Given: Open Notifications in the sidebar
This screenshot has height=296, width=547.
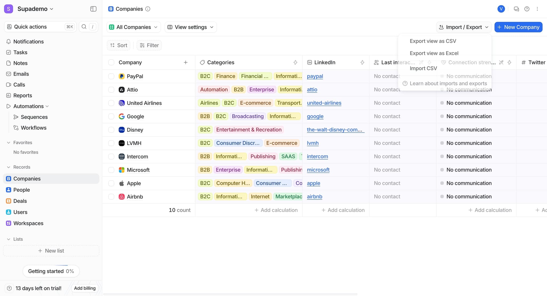Looking at the screenshot, I should coord(28,42).
